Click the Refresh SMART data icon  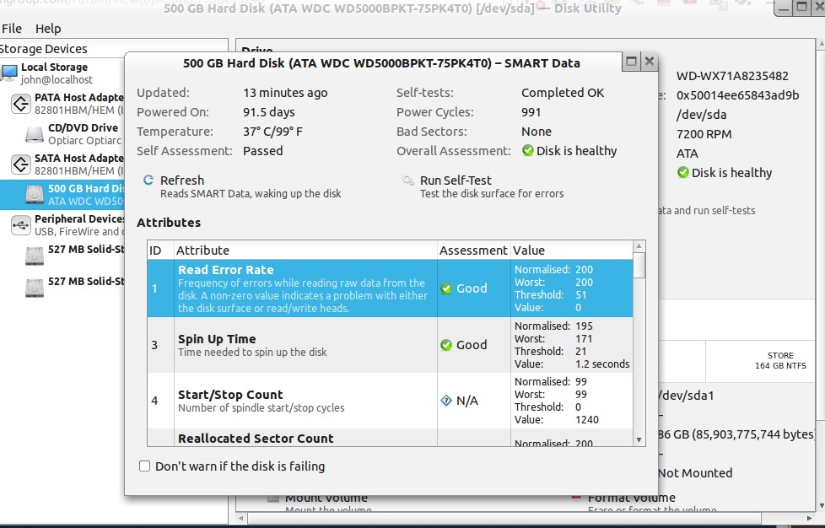148,180
